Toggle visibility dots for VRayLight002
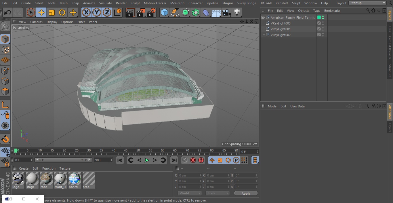393x203 pixels. (323, 35)
